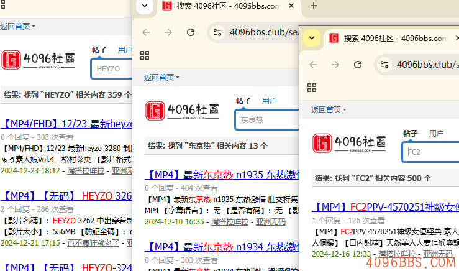Image resolution: width=459 pixels, height=271 pixels.
Task: Open site information icon in rightmost address bar
Action: pos(384,65)
